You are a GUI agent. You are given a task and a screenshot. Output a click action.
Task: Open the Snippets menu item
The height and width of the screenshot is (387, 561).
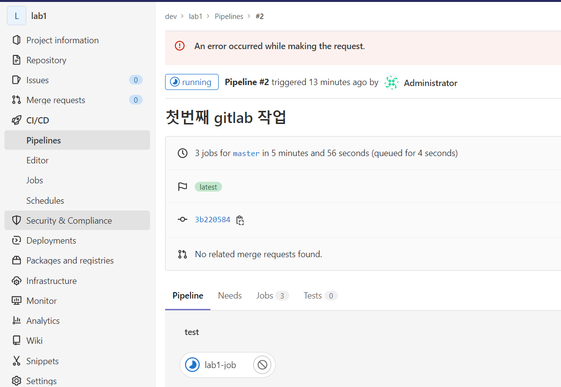pyautogui.click(x=77, y=361)
